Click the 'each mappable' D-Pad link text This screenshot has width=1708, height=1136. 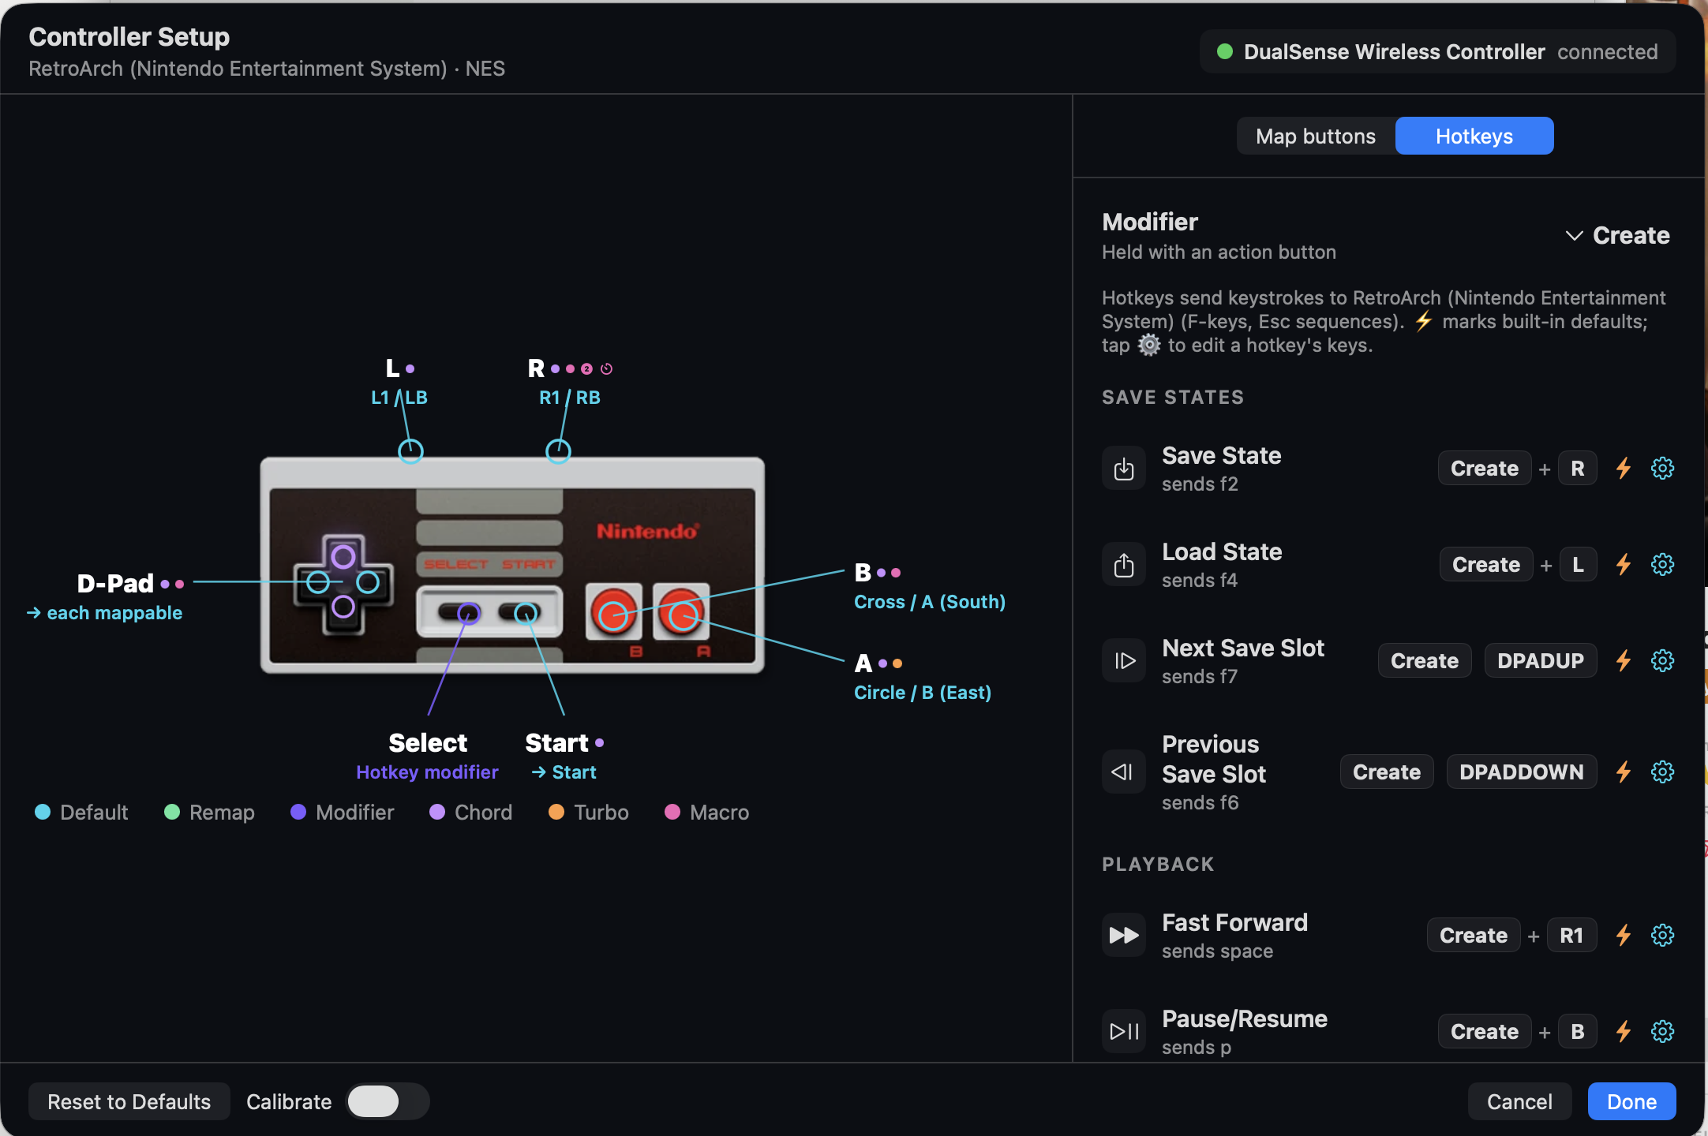pos(104,613)
